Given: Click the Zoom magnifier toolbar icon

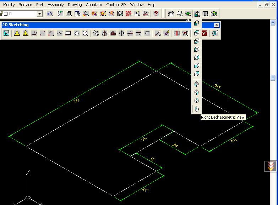Looking at the screenshot, I should coord(180,14).
